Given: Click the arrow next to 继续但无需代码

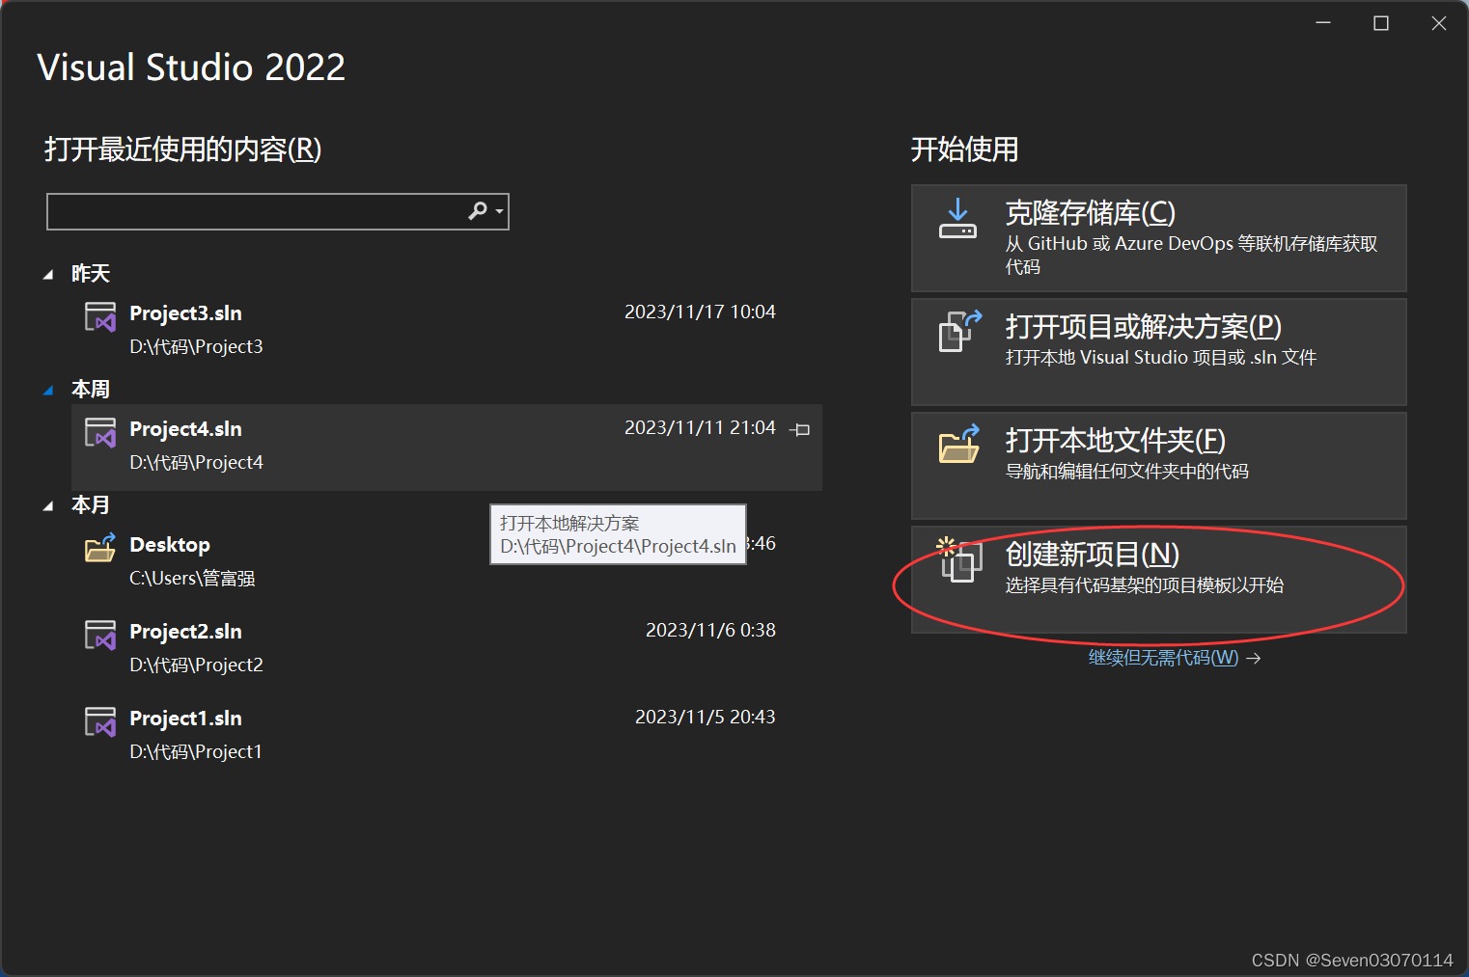Looking at the screenshot, I should click(1254, 659).
